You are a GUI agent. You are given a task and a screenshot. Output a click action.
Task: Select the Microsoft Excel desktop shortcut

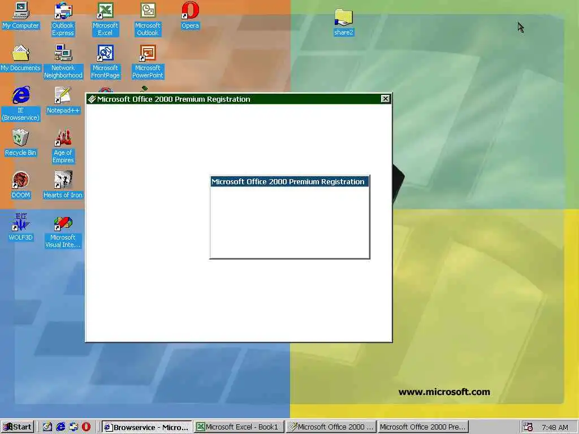(x=105, y=19)
